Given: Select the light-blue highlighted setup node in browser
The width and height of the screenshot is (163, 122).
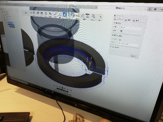Looking at the screenshot, I should tap(10, 23).
